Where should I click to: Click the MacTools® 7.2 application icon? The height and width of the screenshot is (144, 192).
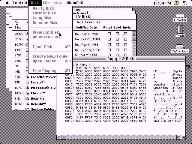(x=27, y=88)
